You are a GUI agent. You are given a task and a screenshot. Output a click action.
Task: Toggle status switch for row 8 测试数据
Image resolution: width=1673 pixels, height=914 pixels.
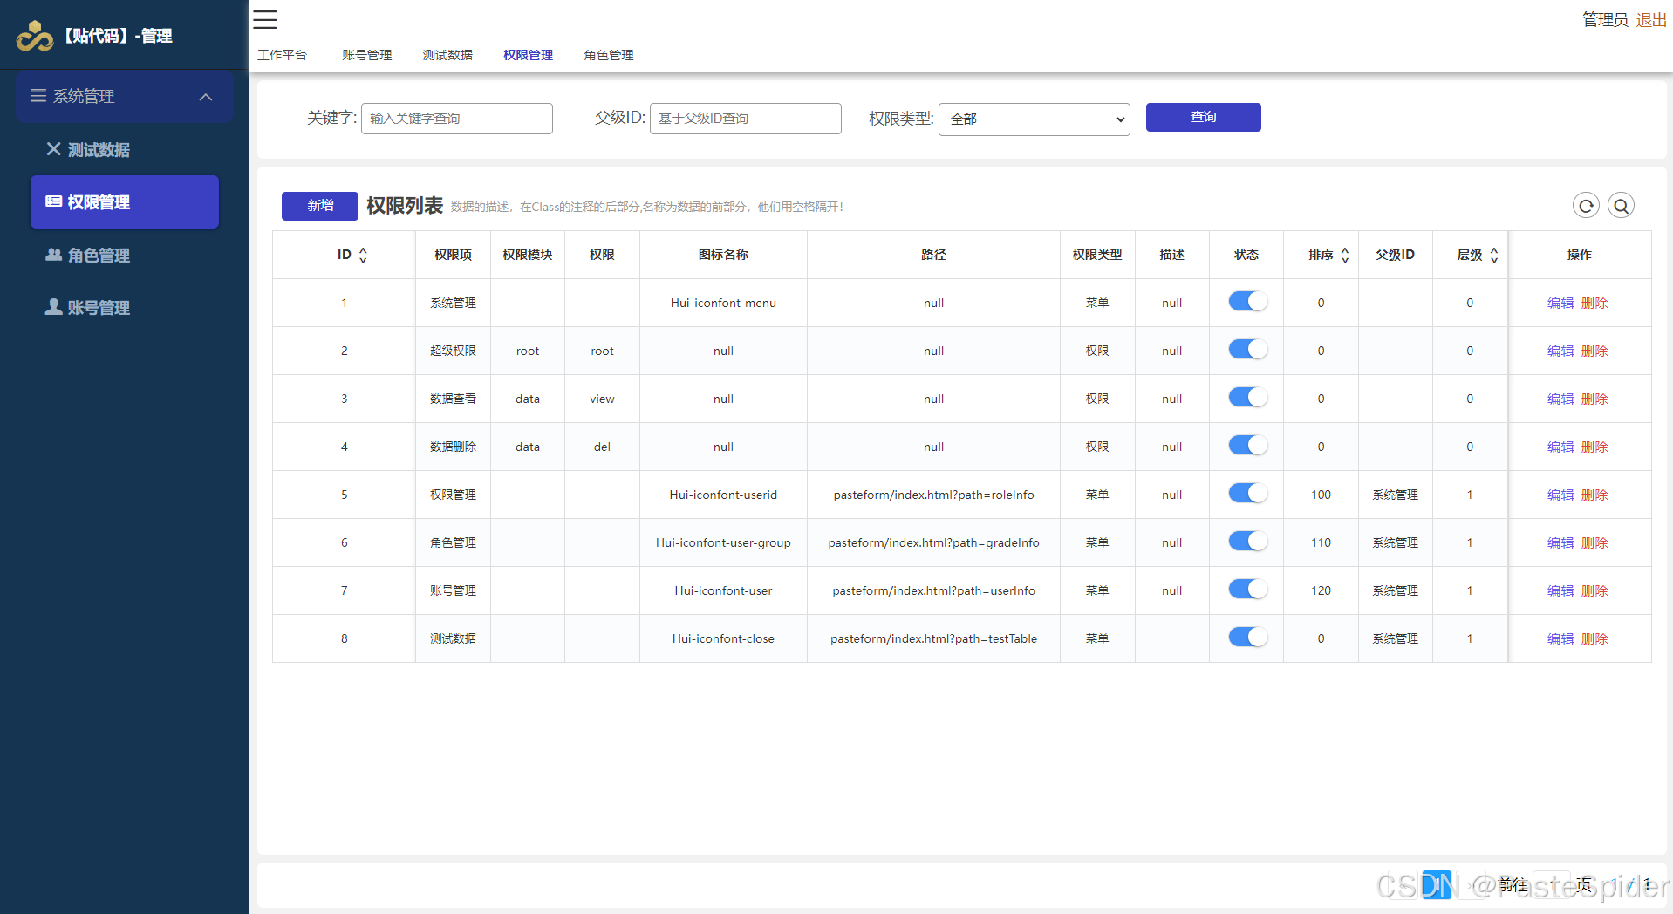coord(1247,638)
